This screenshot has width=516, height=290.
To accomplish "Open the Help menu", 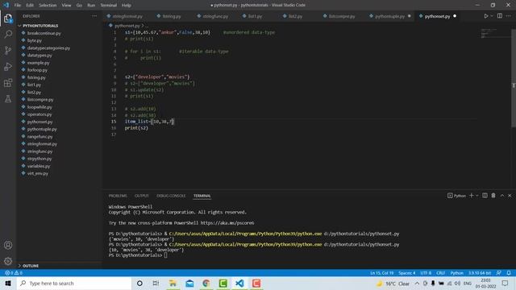I will tap(127, 6).
